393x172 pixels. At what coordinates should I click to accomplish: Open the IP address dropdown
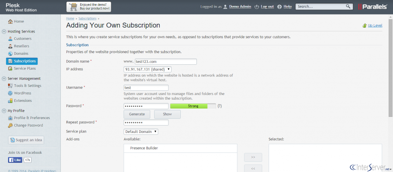point(148,69)
